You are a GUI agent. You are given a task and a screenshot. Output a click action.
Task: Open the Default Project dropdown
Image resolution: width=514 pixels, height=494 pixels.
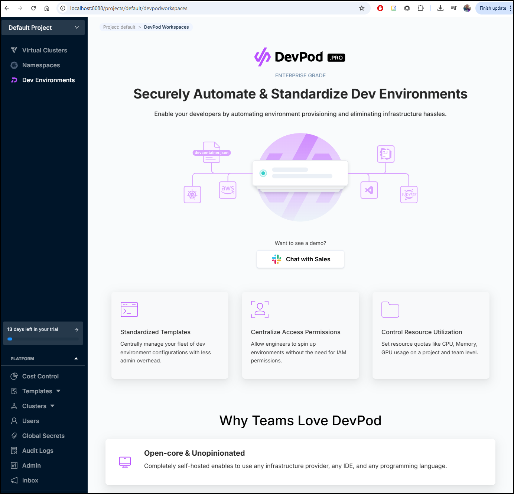[x=43, y=28]
